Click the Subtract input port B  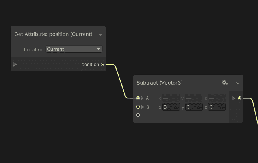[138, 107]
